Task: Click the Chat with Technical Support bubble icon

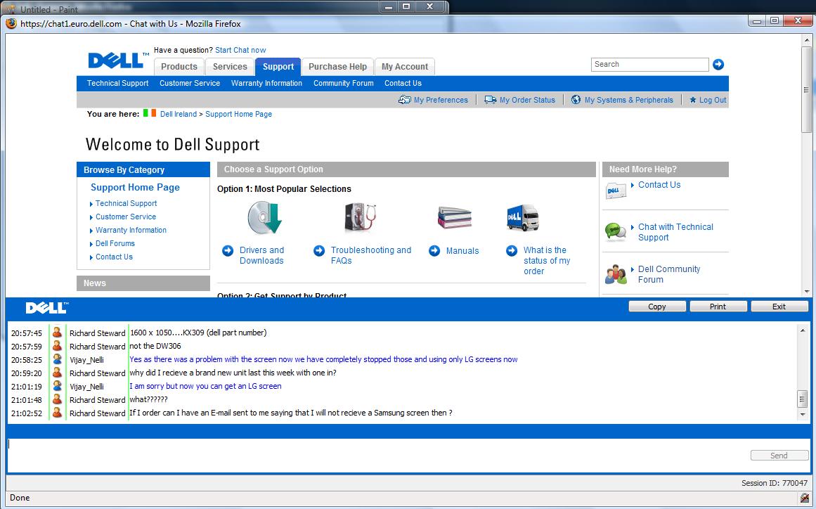Action: point(616,232)
